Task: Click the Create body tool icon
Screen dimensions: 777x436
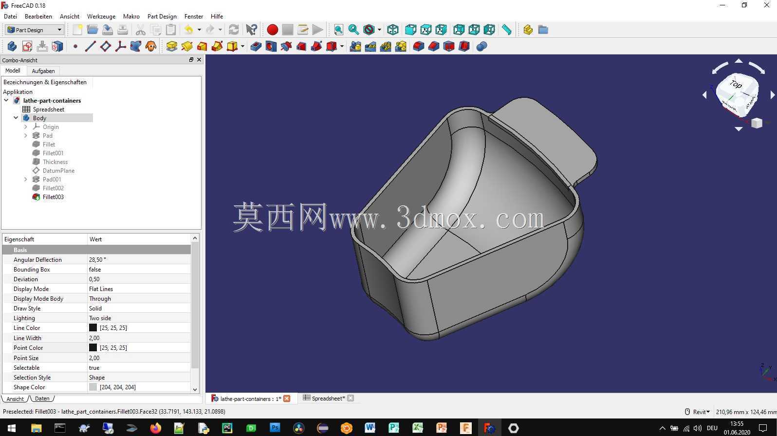Action: [x=12, y=46]
